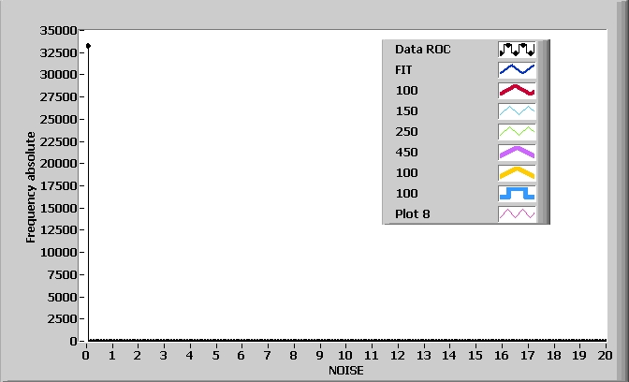Click the '150' legend label text

406,111
